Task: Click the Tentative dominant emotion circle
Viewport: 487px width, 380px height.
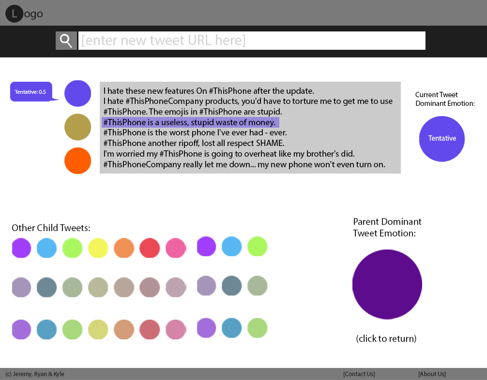Action: click(441, 139)
